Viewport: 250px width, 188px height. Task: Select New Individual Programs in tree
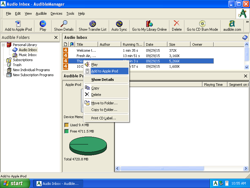[x=31, y=70]
